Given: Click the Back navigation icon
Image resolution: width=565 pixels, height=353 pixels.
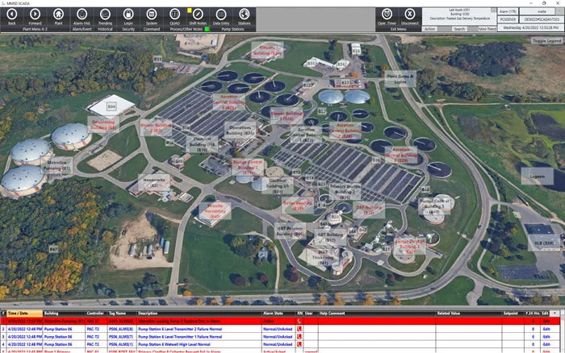Looking at the screenshot, I should coord(11,14).
